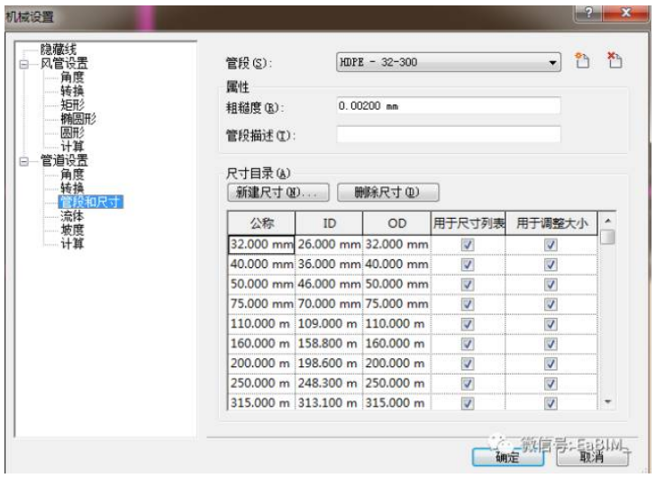Select 计算 under 风管设置
Screen dimensions: 655x478
pos(72,147)
